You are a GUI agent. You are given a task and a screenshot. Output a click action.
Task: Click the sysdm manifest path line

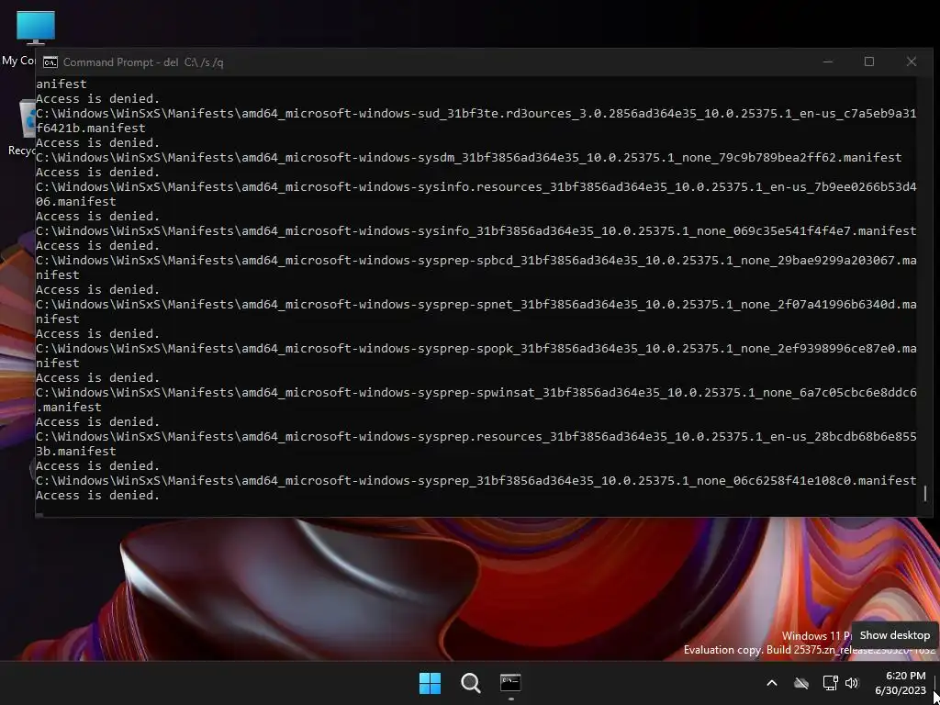point(469,157)
